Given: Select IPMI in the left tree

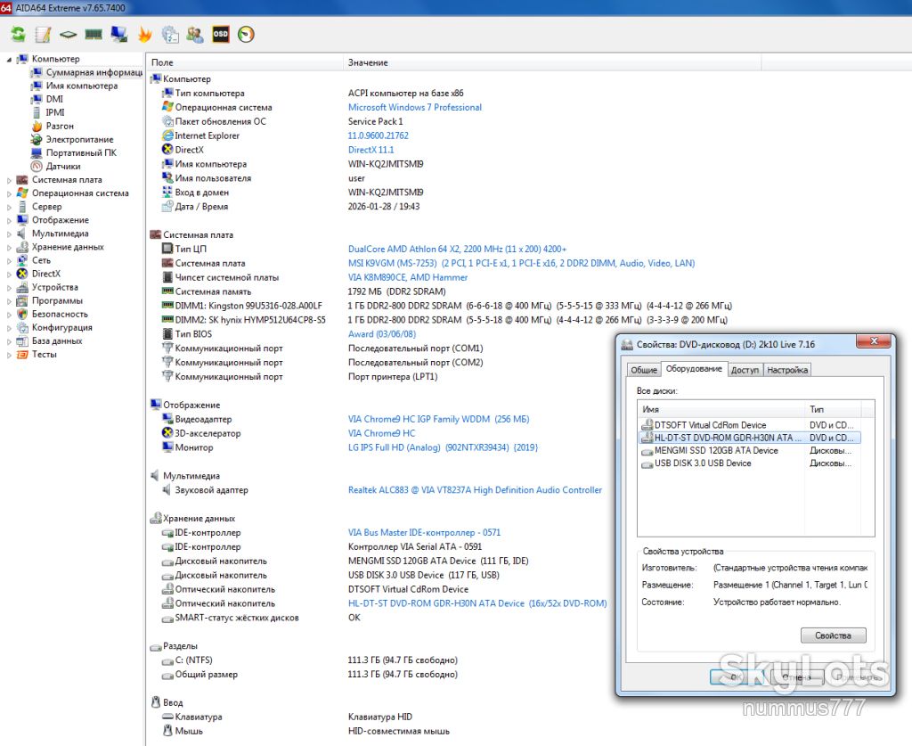Looking at the screenshot, I should coord(55,112).
